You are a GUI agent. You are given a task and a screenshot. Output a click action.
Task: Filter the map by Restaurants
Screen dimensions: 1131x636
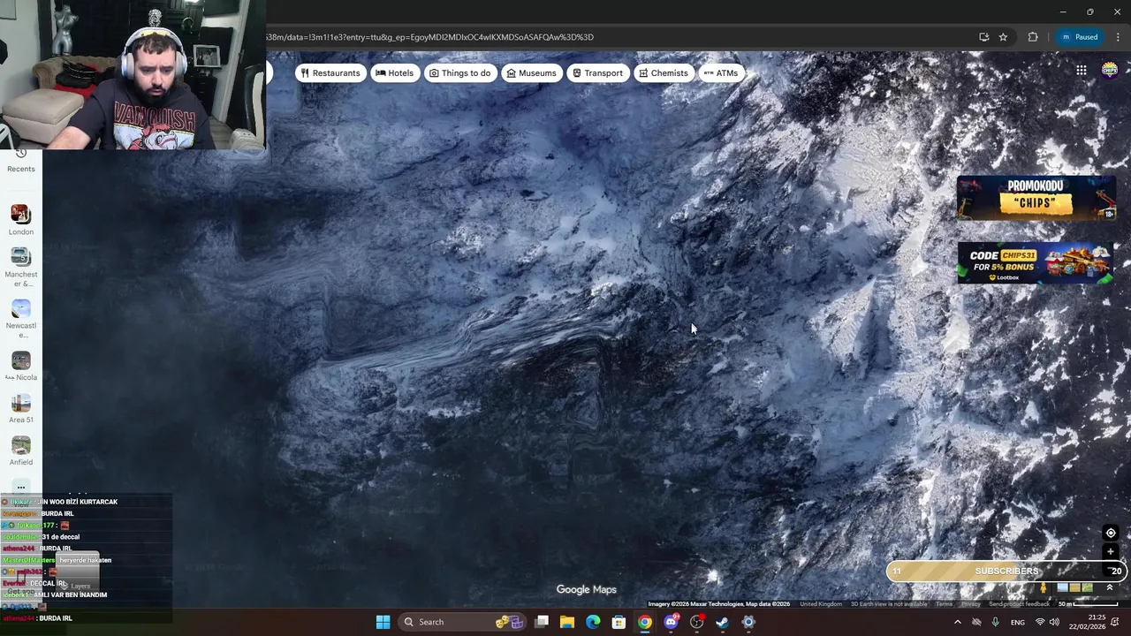(330, 73)
